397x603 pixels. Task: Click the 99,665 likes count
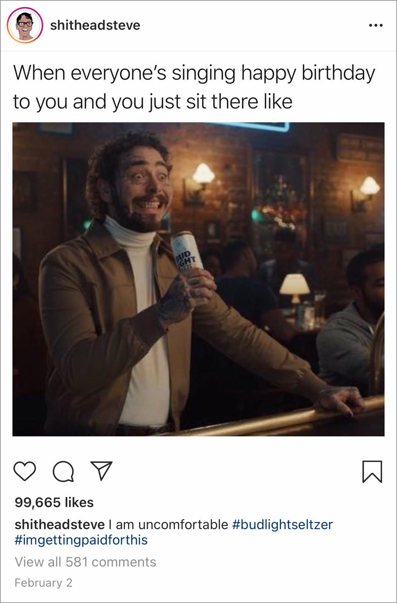(54, 502)
